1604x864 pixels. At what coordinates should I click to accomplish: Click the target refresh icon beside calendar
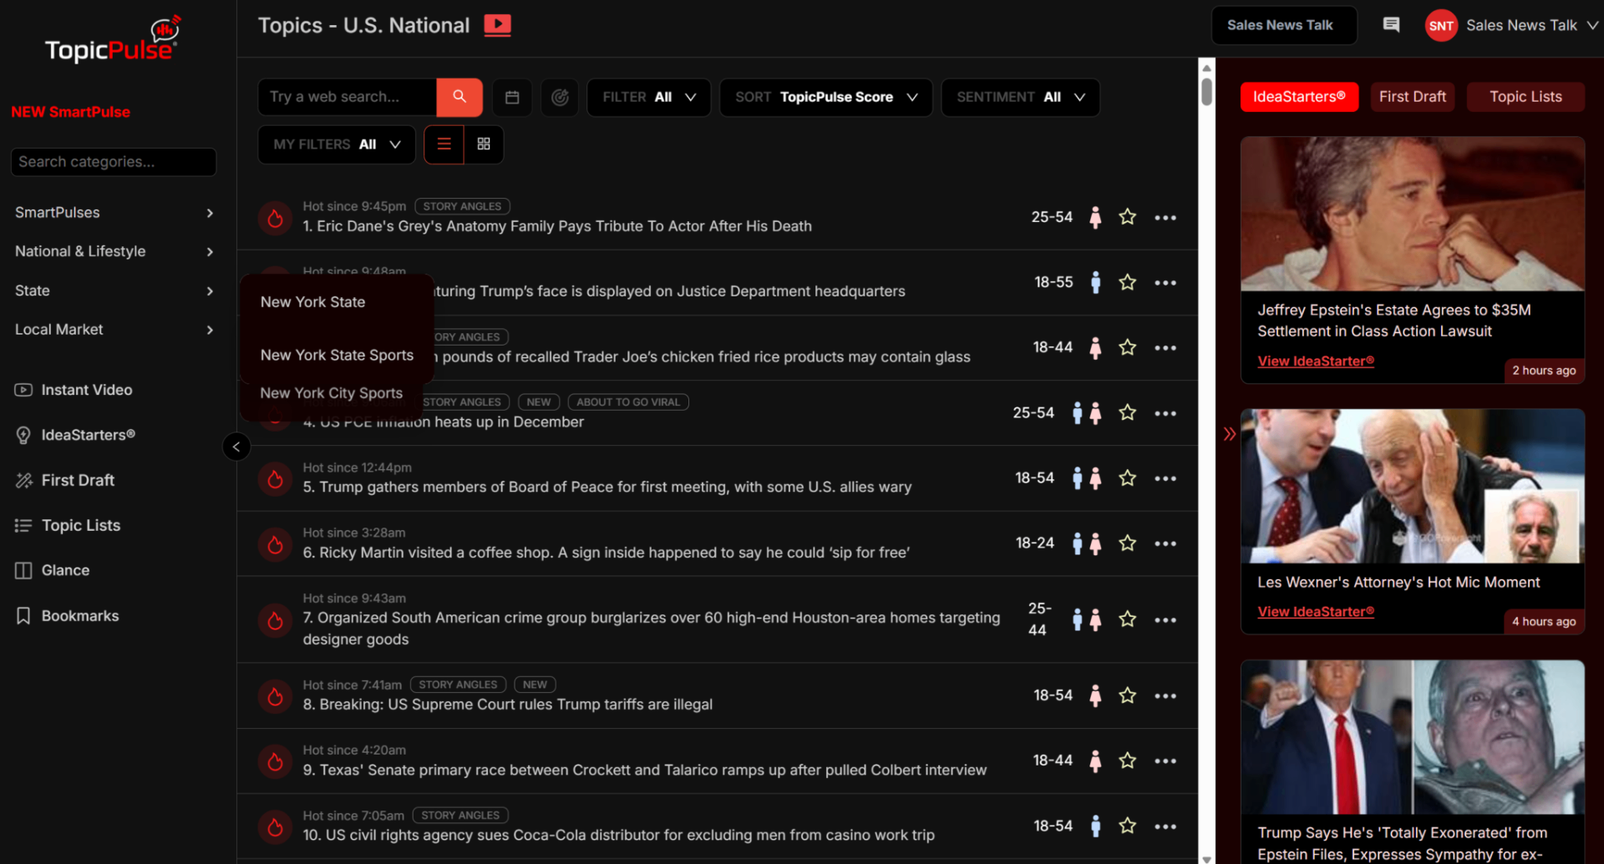560,97
